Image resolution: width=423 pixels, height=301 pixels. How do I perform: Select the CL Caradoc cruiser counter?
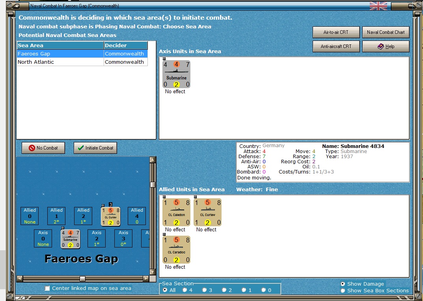coord(177,249)
